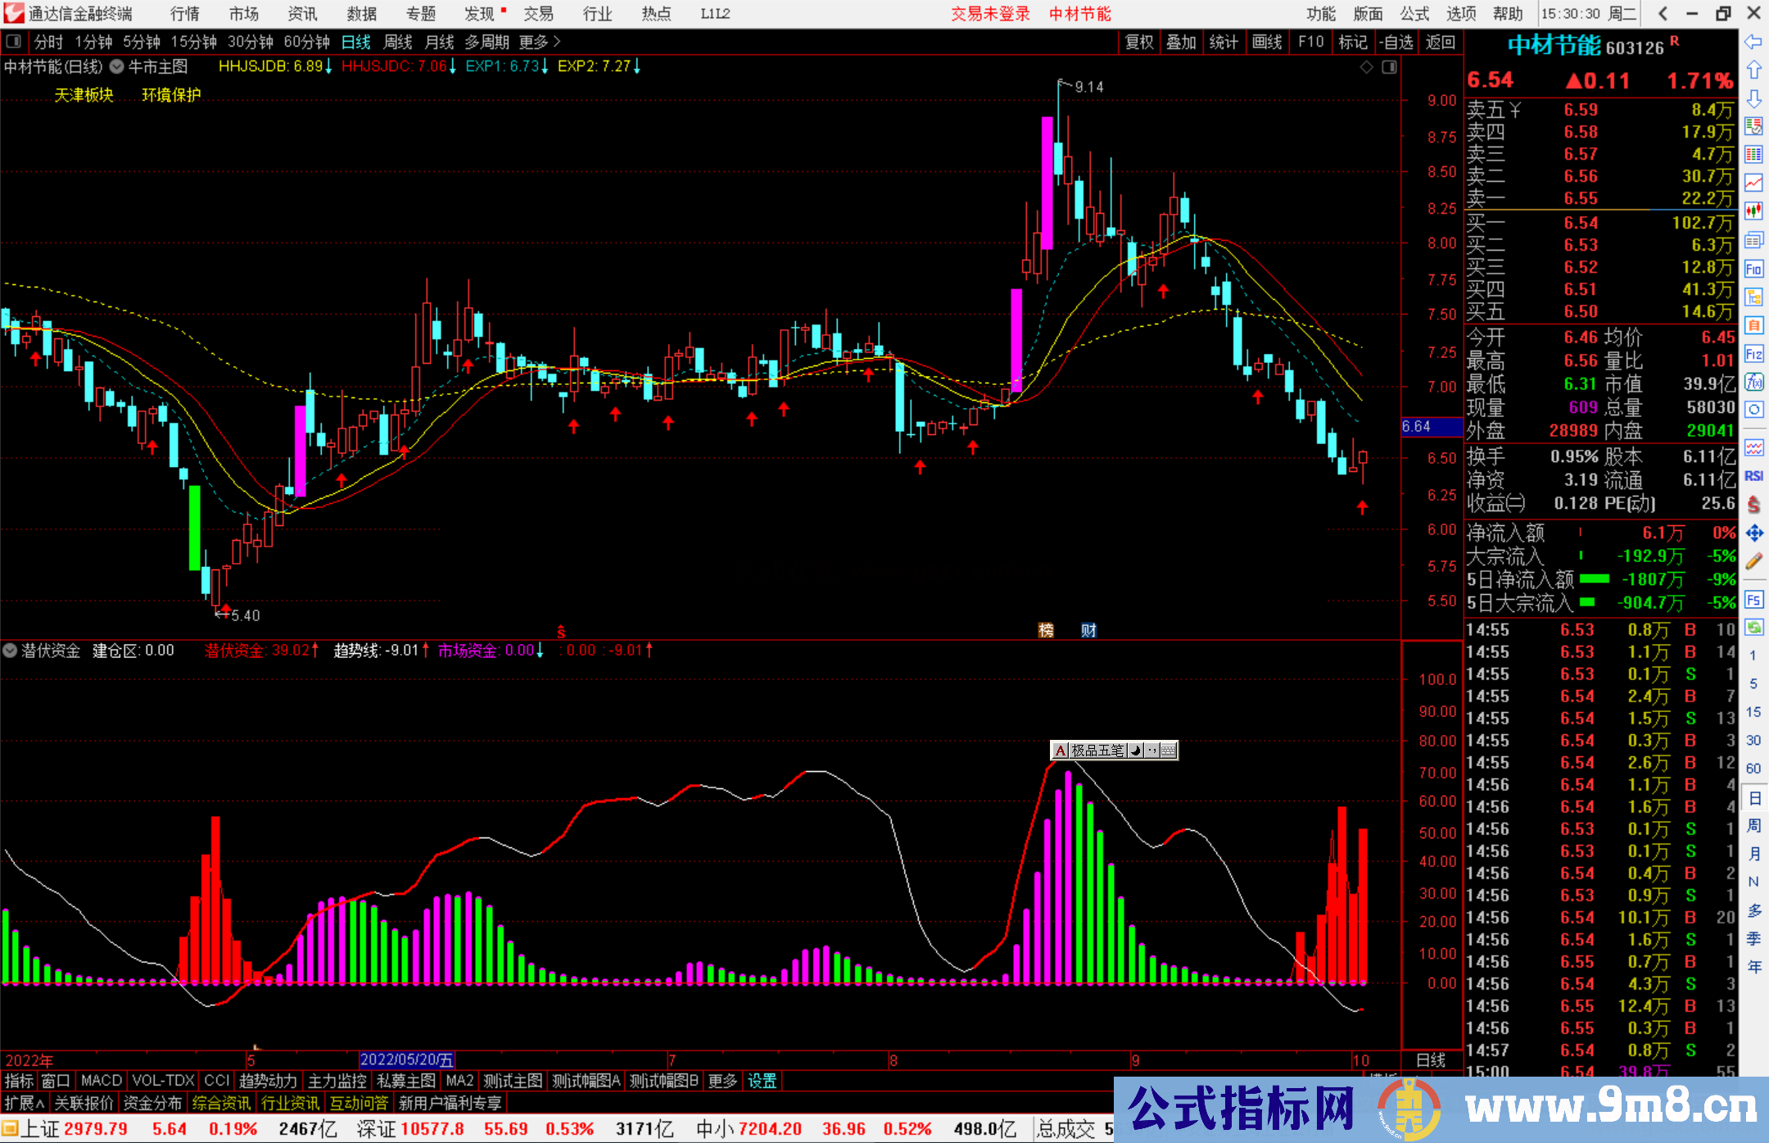This screenshot has height=1143, width=1769.
Task: Expand the 更多 periods dropdown
Action: [540, 42]
